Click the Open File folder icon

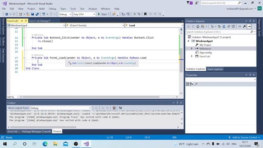click(x=28, y=14)
